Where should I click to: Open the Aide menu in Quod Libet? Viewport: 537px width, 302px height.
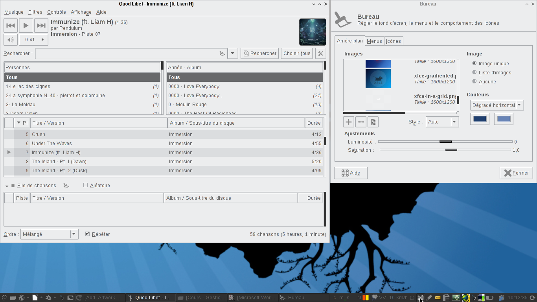(101, 12)
